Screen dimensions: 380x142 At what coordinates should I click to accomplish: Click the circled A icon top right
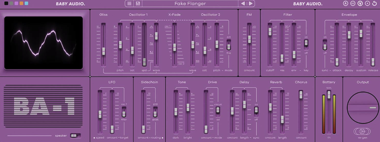click(x=346, y=3)
